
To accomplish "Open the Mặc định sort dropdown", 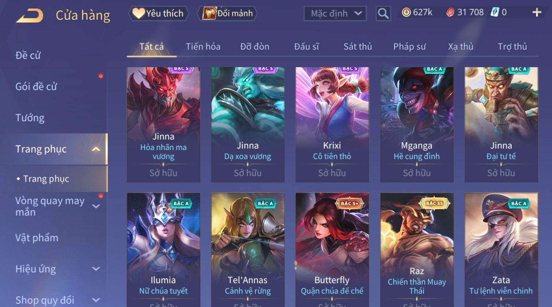I will tap(335, 14).
